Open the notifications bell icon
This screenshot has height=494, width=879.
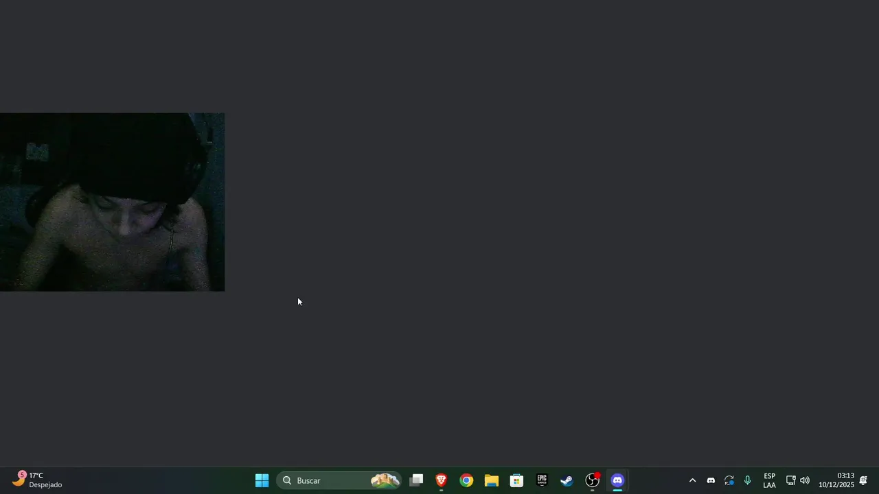pos(863,480)
